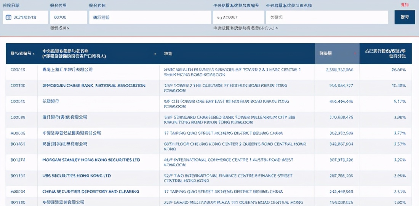Click the calendar icon in the shareholding date field
Screen dimensions: 419x206
click(9, 17)
